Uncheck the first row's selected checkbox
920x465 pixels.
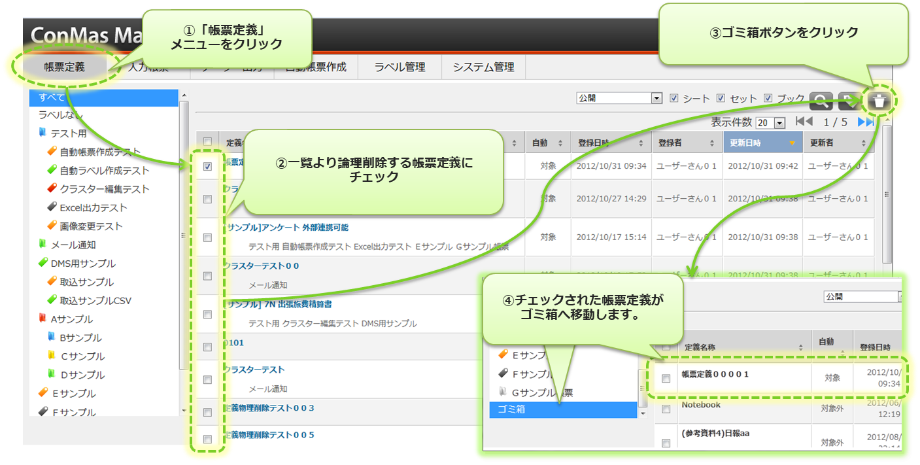pos(207,167)
